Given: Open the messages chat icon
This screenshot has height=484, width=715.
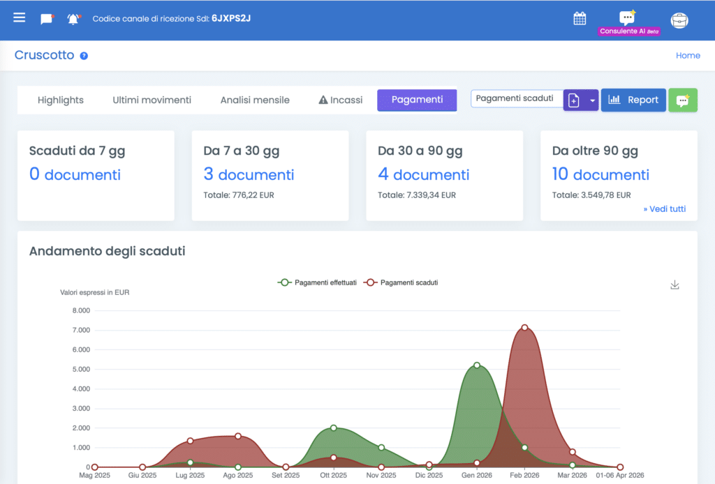Looking at the screenshot, I should click(47, 19).
